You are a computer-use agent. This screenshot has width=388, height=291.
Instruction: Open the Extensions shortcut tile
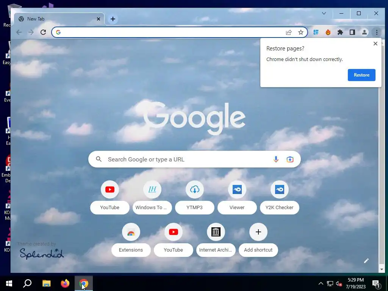pyautogui.click(x=131, y=241)
